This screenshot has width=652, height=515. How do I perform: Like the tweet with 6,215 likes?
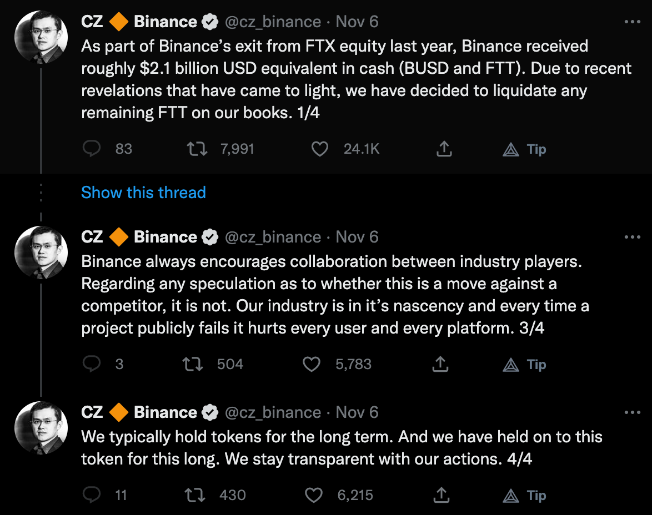click(x=314, y=495)
